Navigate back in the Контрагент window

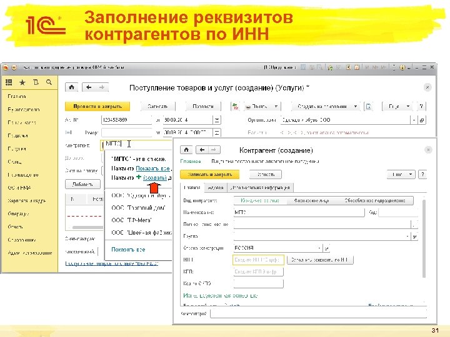(202, 150)
